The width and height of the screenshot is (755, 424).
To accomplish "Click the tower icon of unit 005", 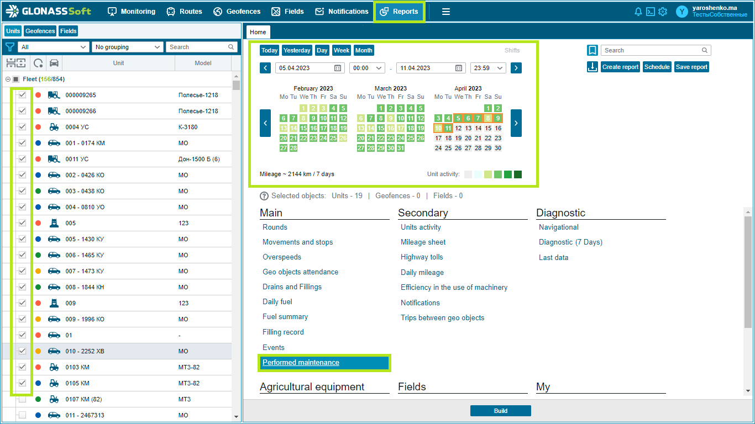I will click(x=54, y=223).
